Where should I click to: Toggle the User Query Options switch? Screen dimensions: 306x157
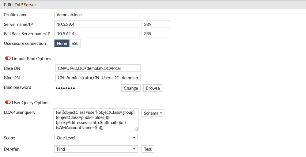(8, 102)
